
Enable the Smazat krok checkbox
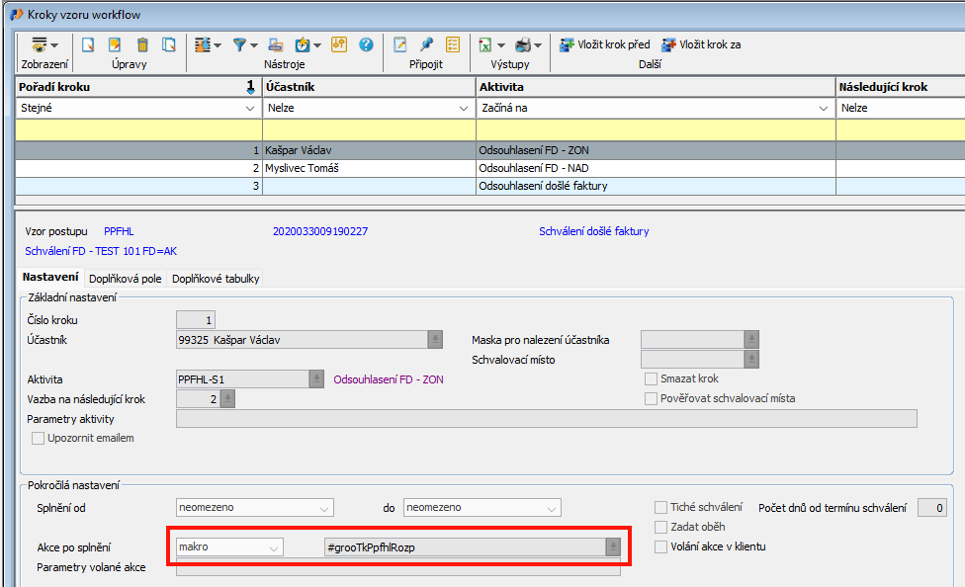click(x=652, y=378)
